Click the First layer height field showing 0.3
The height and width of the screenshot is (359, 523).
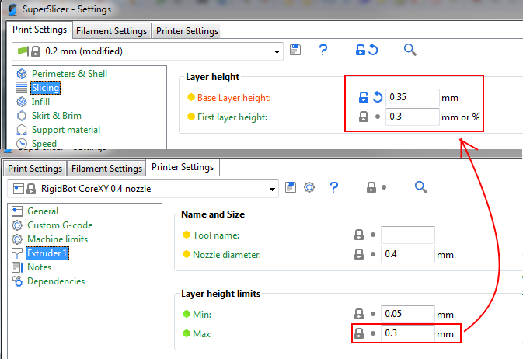(413, 117)
